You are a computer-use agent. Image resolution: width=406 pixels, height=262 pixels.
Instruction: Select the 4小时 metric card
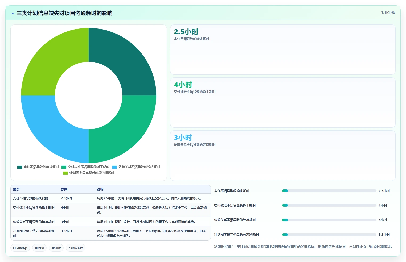click(x=283, y=102)
